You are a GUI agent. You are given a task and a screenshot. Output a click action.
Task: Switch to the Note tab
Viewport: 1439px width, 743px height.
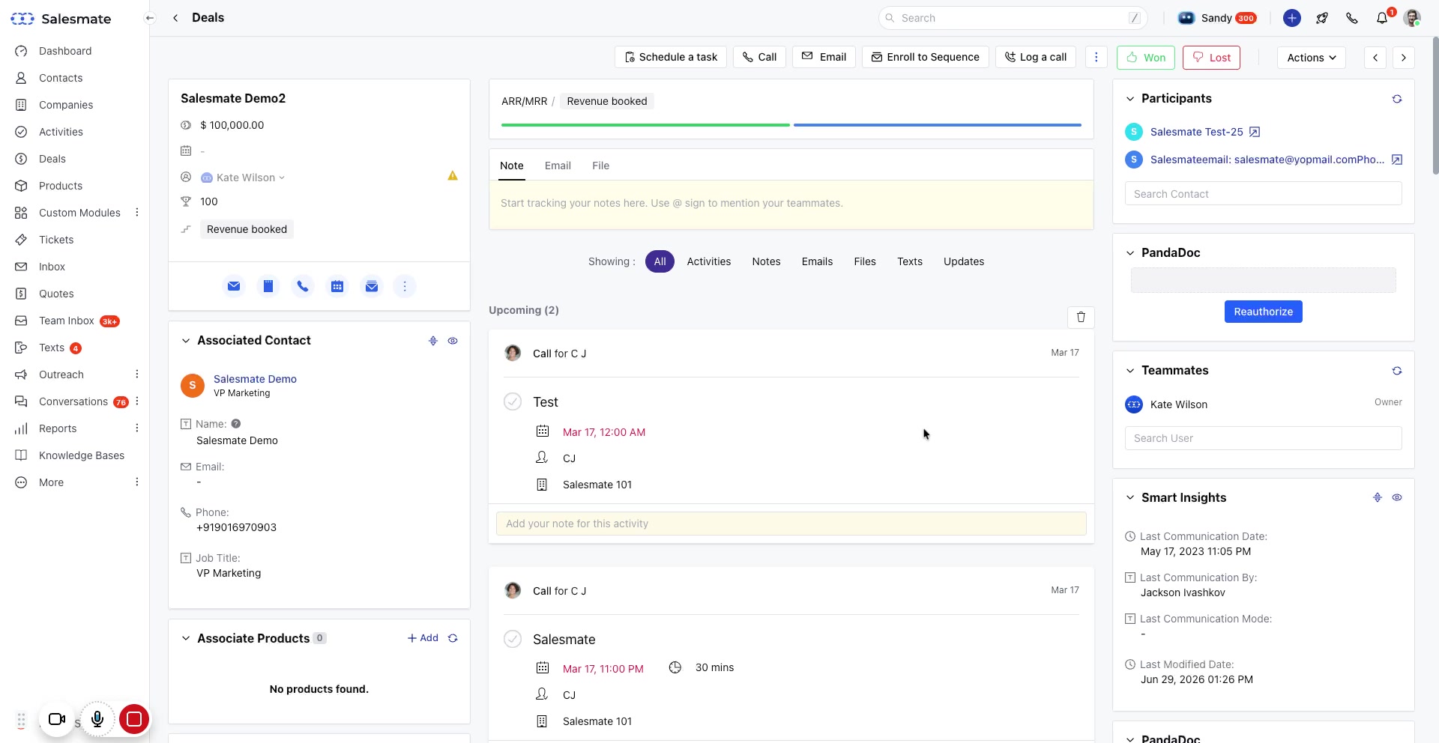pyautogui.click(x=512, y=166)
